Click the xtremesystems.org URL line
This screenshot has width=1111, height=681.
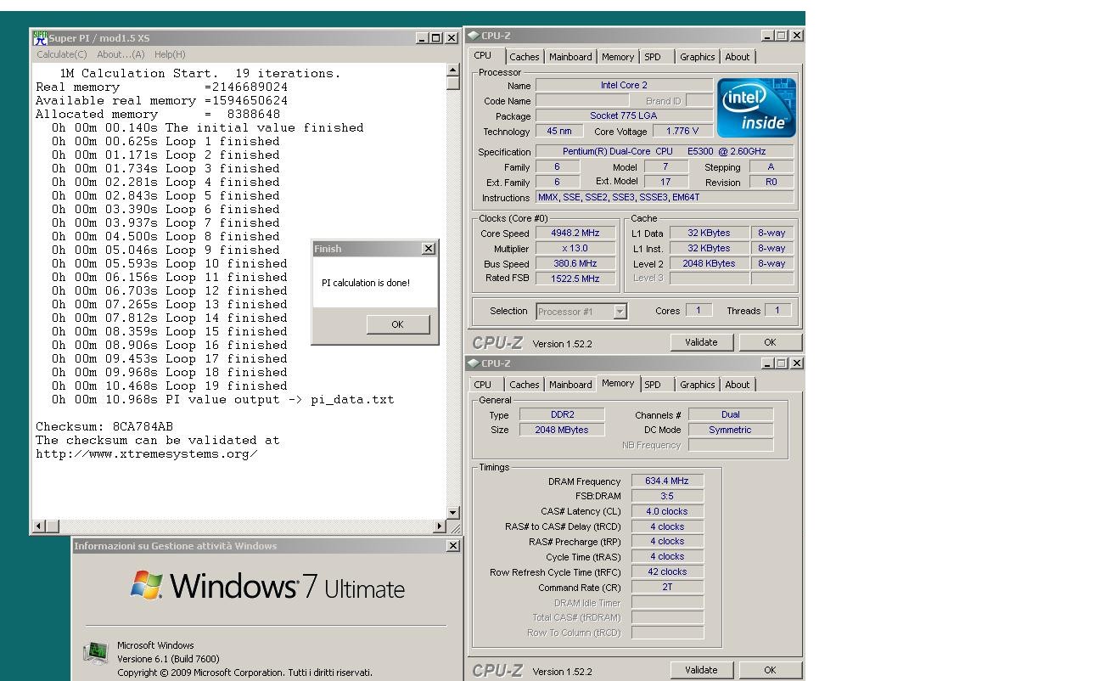click(147, 453)
